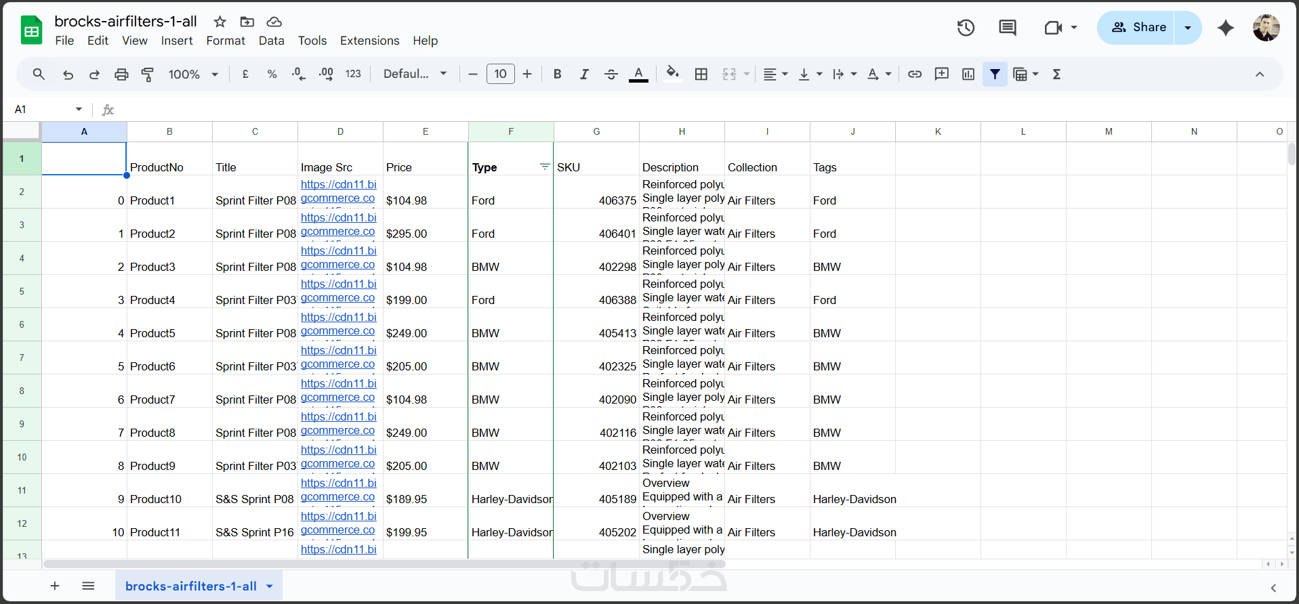Open text rotation dropdown
The width and height of the screenshot is (1299, 604).
click(879, 74)
